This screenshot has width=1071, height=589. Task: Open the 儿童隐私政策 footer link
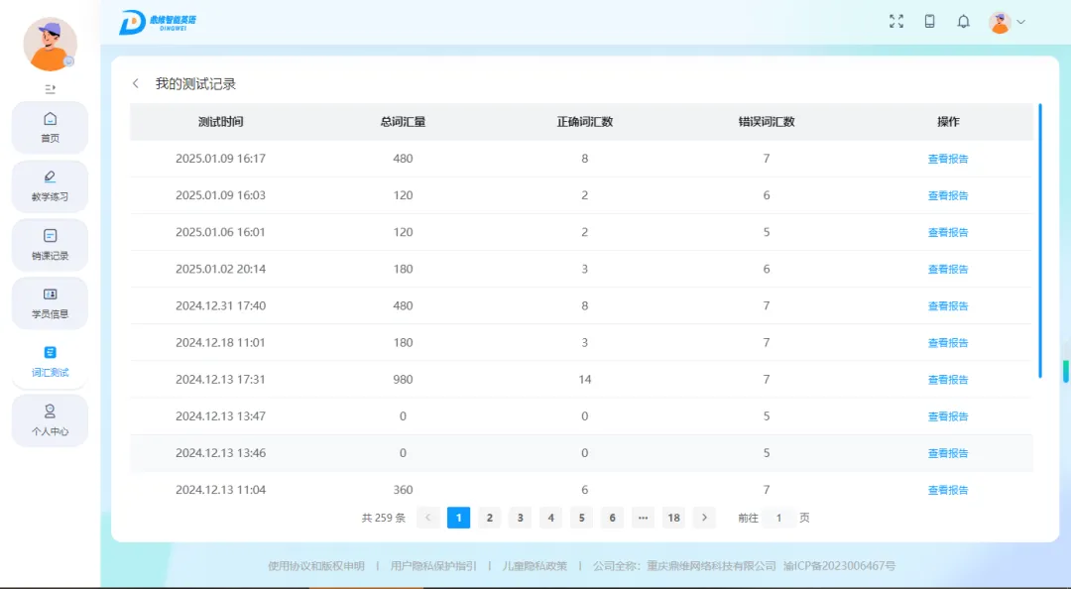point(535,566)
